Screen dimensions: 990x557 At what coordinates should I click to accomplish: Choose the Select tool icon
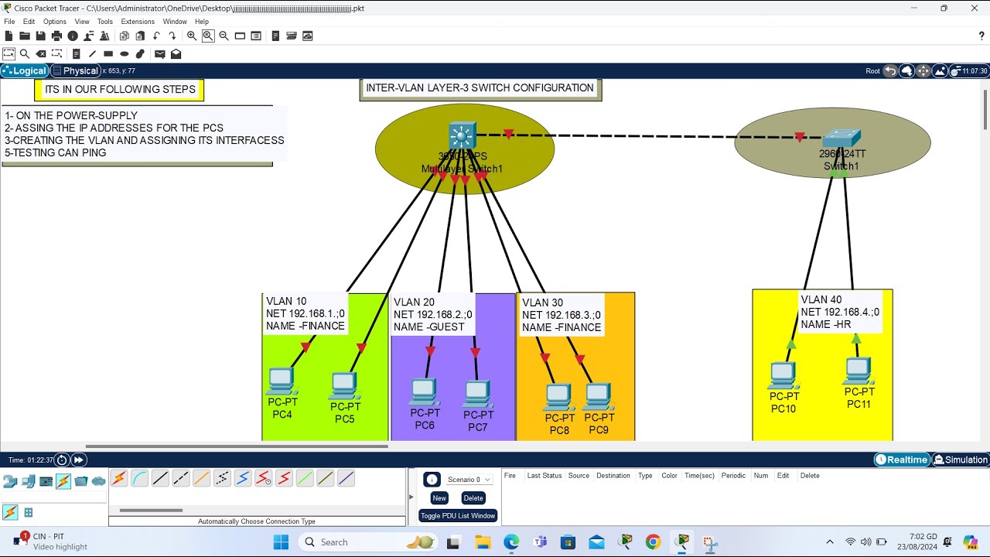click(x=9, y=54)
